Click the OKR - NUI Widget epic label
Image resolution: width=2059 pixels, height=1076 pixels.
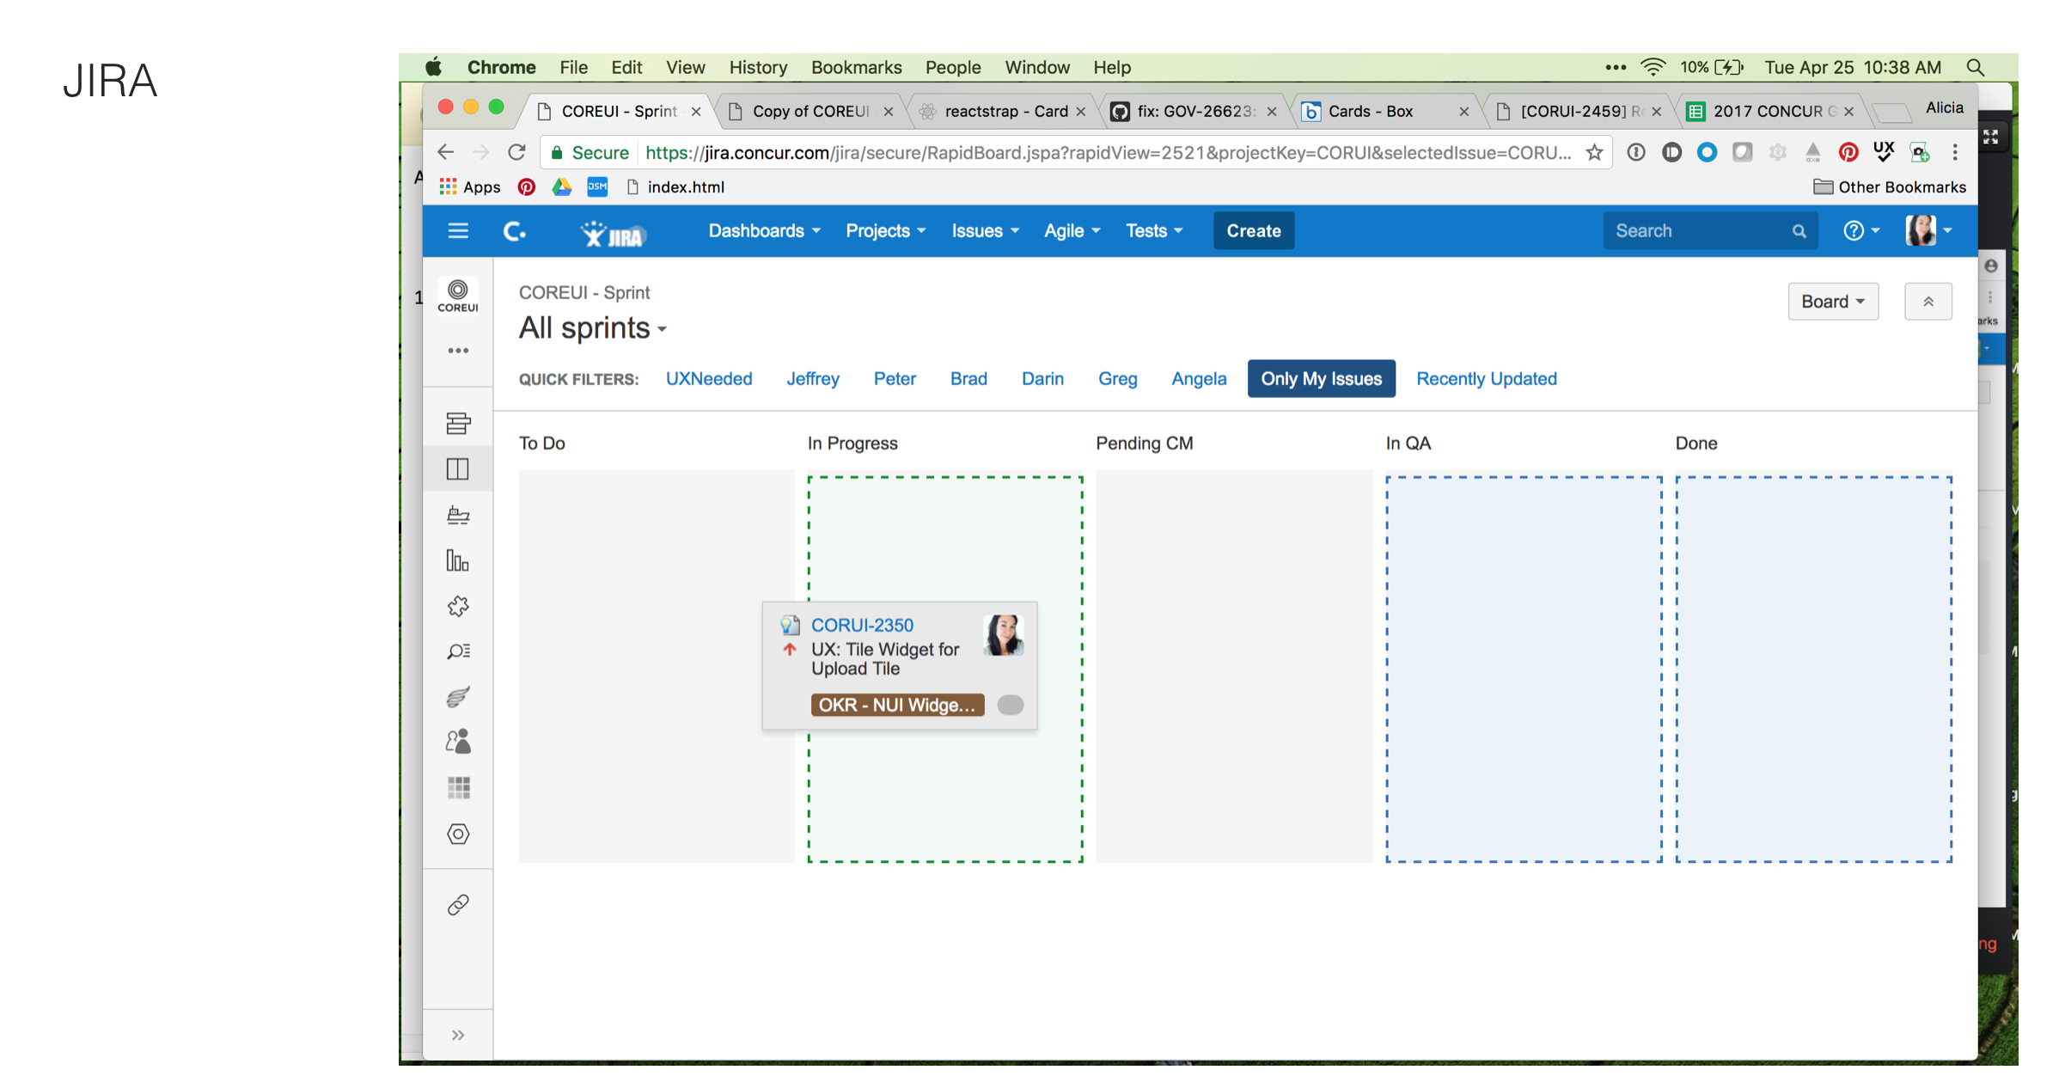pos(897,706)
